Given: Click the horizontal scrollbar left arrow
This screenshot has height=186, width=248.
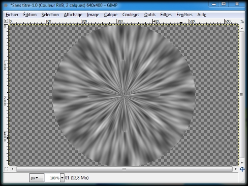Looking at the screenshot, I should (x=13, y=169).
